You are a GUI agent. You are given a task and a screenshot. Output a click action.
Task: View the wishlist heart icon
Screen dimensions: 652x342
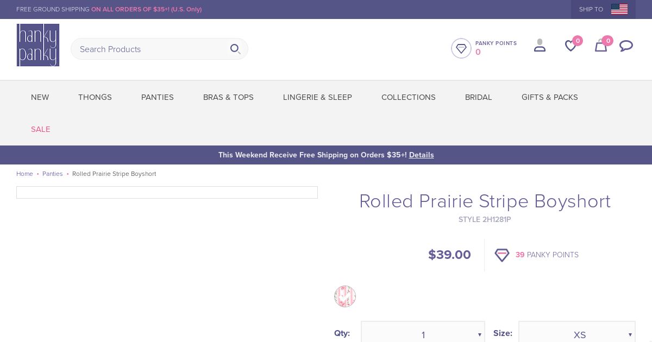point(570,46)
